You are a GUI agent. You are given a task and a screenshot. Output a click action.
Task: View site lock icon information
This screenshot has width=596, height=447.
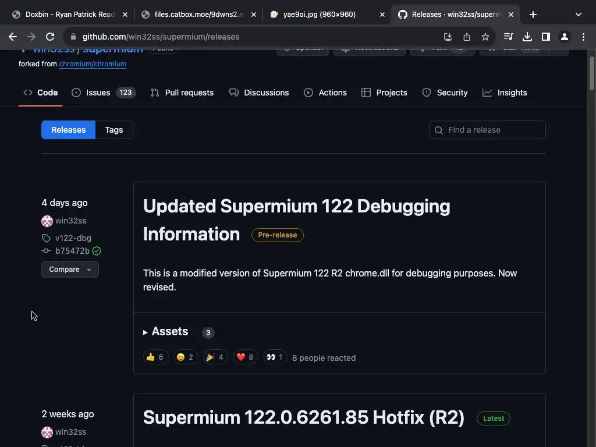73,37
